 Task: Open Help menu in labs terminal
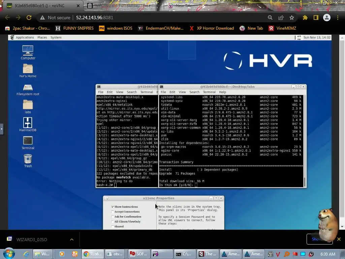pyautogui.click(x=222, y=92)
